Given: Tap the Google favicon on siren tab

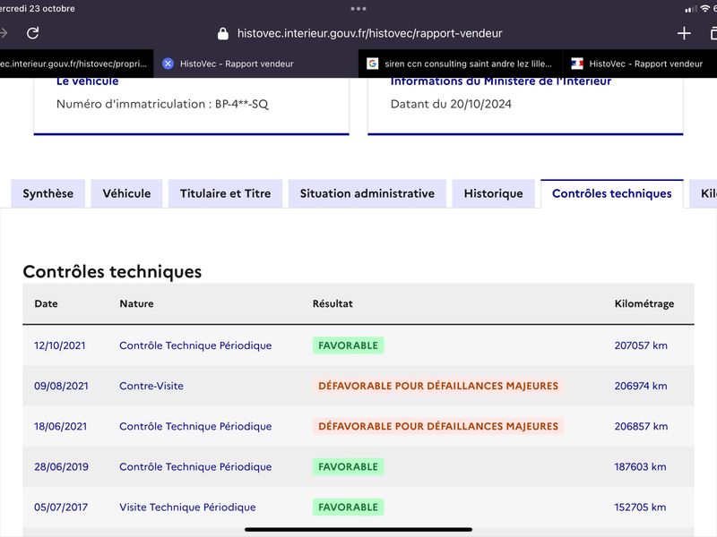Looking at the screenshot, I should (372, 64).
